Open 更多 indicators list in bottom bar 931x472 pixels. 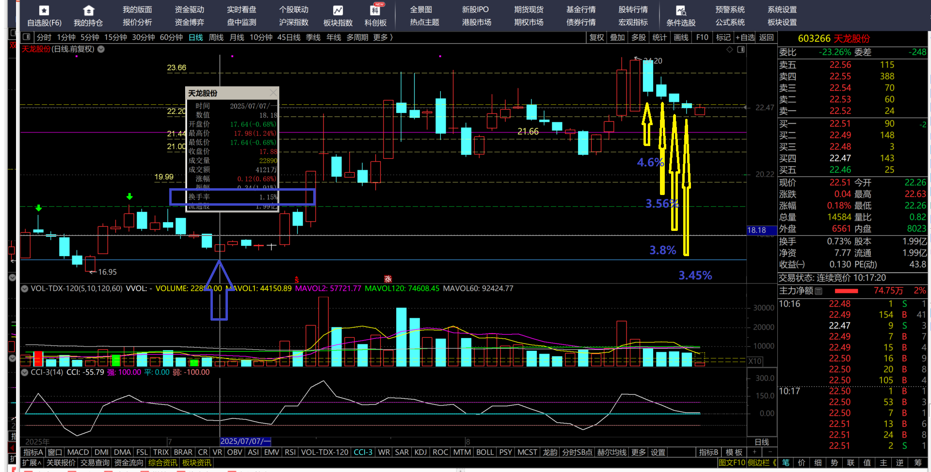[x=638, y=452]
